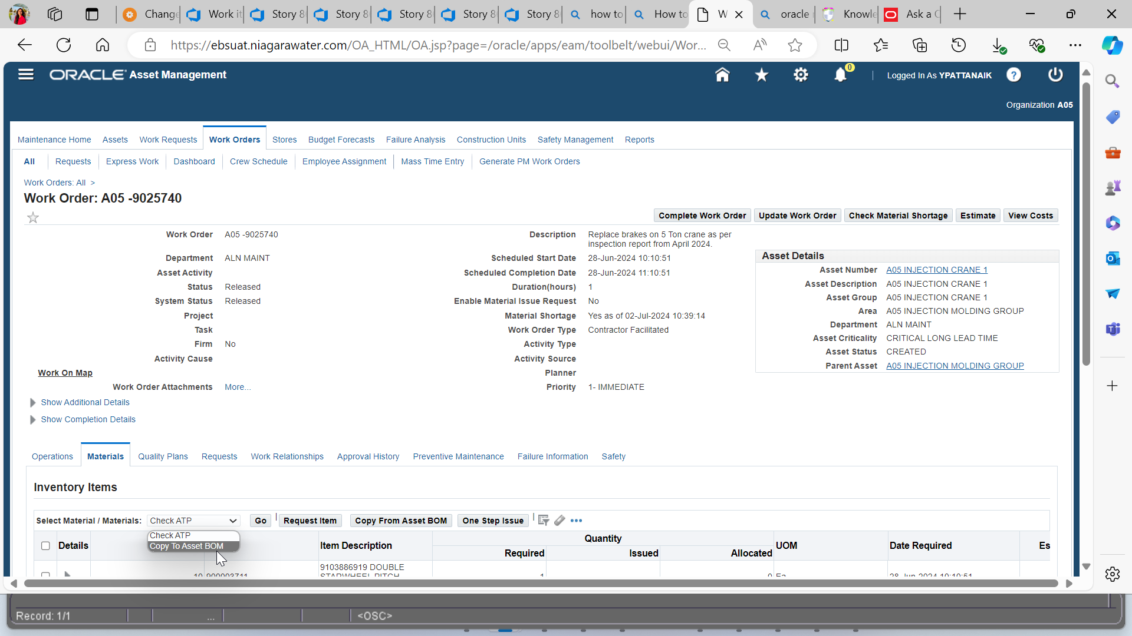Click Check Material Shortage button

(x=898, y=216)
